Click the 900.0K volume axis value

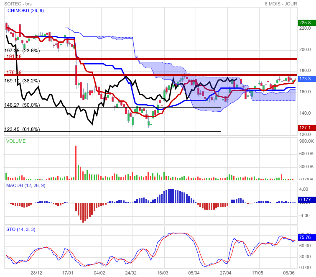click(306, 141)
